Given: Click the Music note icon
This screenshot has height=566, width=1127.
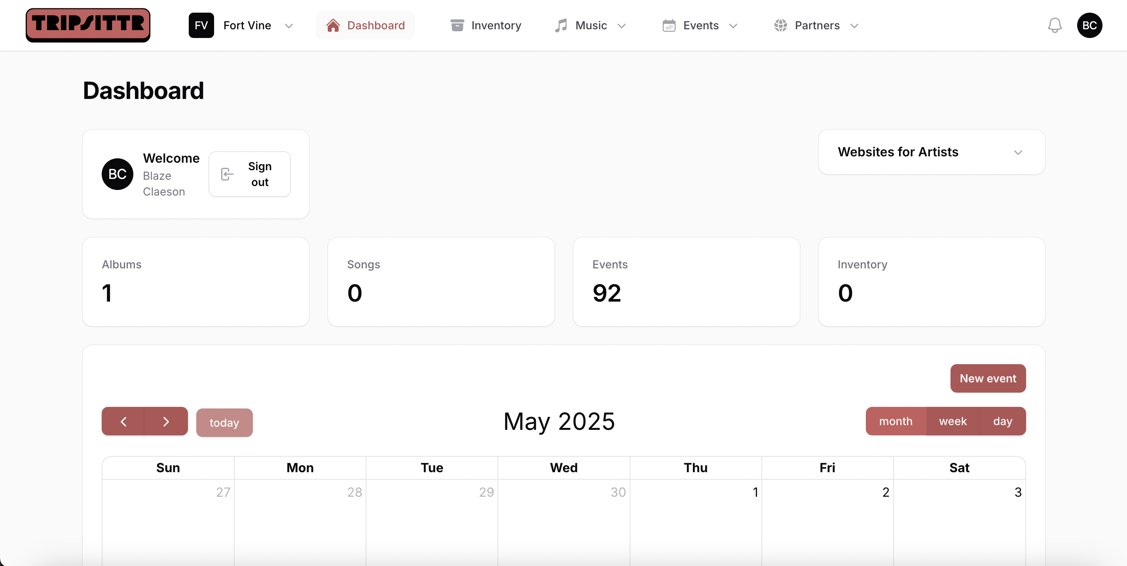Looking at the screenshot, I should pos(561,25).
